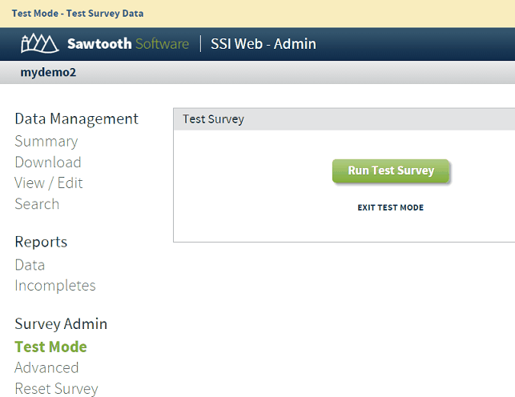
Task: Click the "mydemo2" study name
Action: click(x=48, y=72)
